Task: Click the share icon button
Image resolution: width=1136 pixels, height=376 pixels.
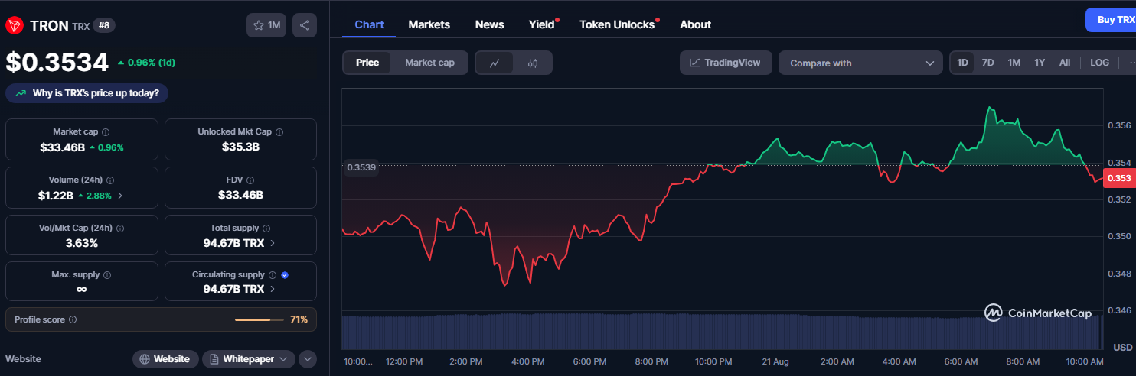Action: point(305,25)
